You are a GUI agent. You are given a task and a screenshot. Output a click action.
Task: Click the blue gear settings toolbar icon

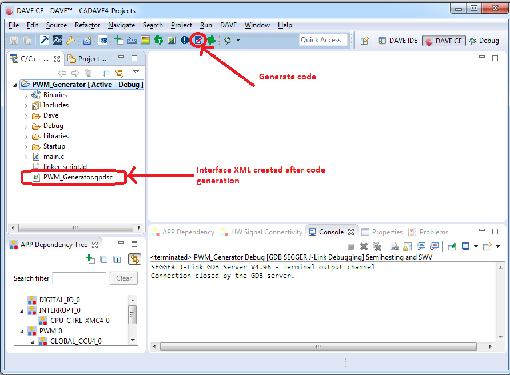[103, 41]
